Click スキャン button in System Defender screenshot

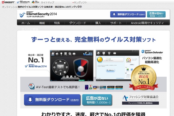[110, 70]
